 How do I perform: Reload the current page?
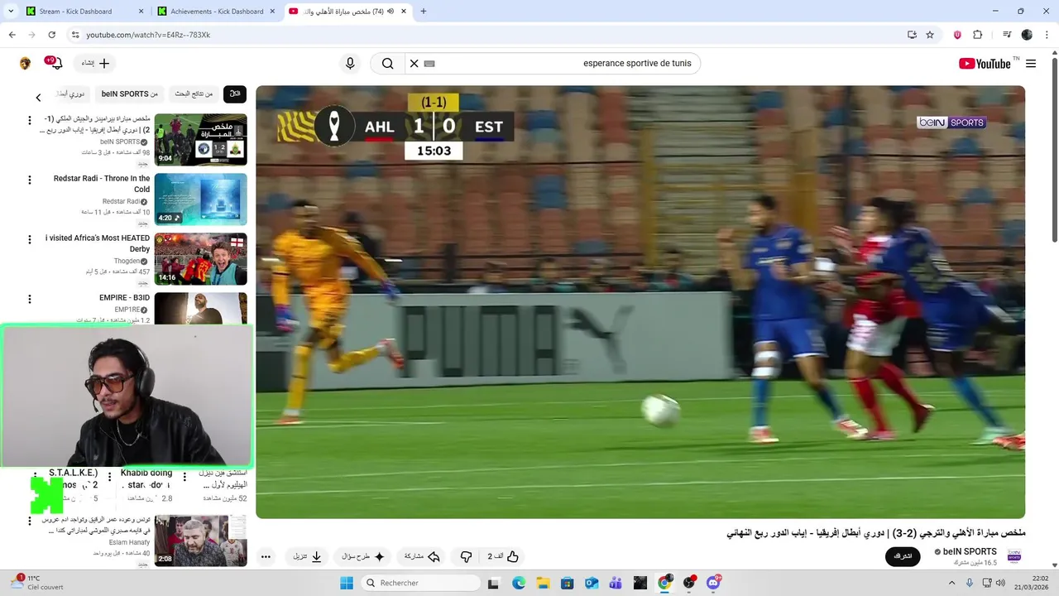51,35
